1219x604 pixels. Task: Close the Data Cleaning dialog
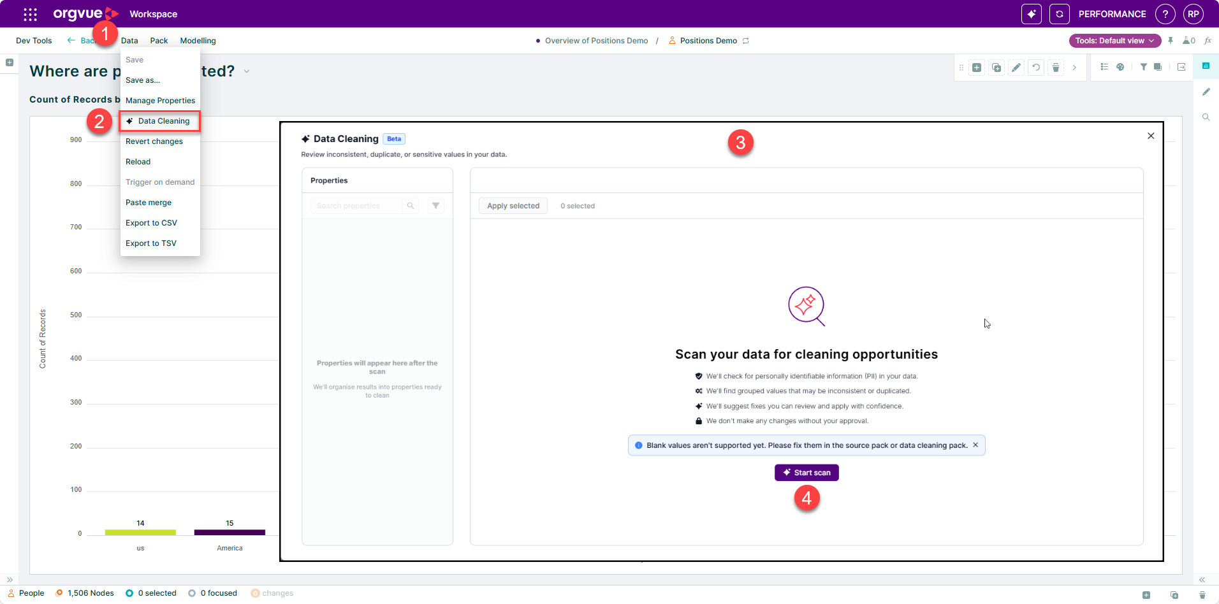[x=1151, y=136]
